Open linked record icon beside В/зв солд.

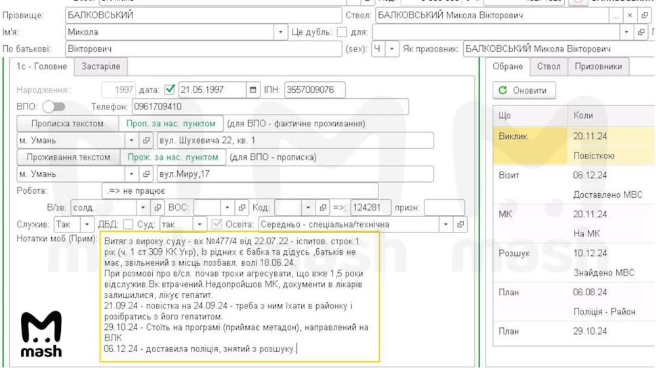coord(157,208)
